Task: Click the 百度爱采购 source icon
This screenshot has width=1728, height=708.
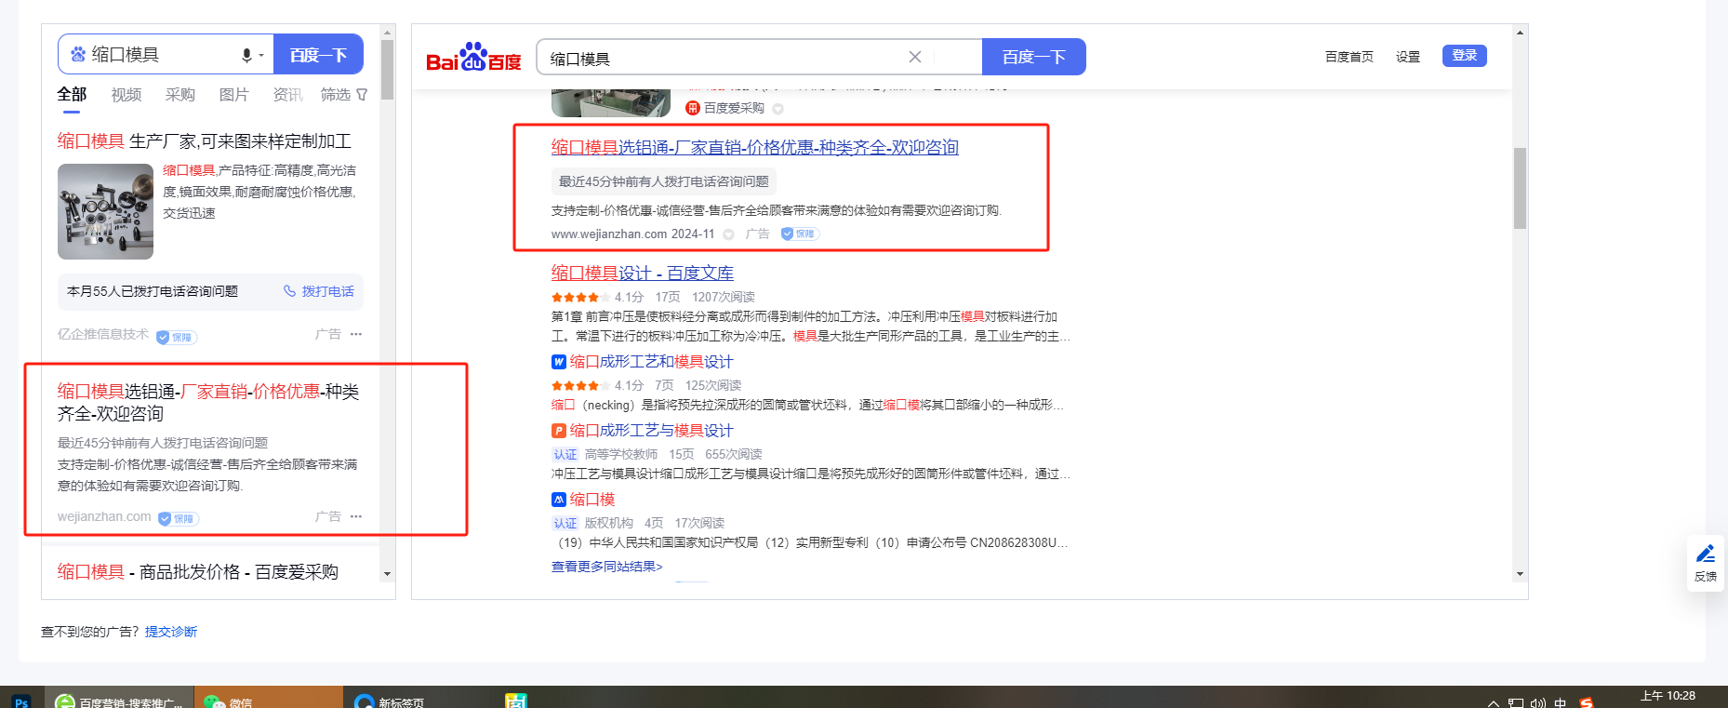Action: point(693,108)
